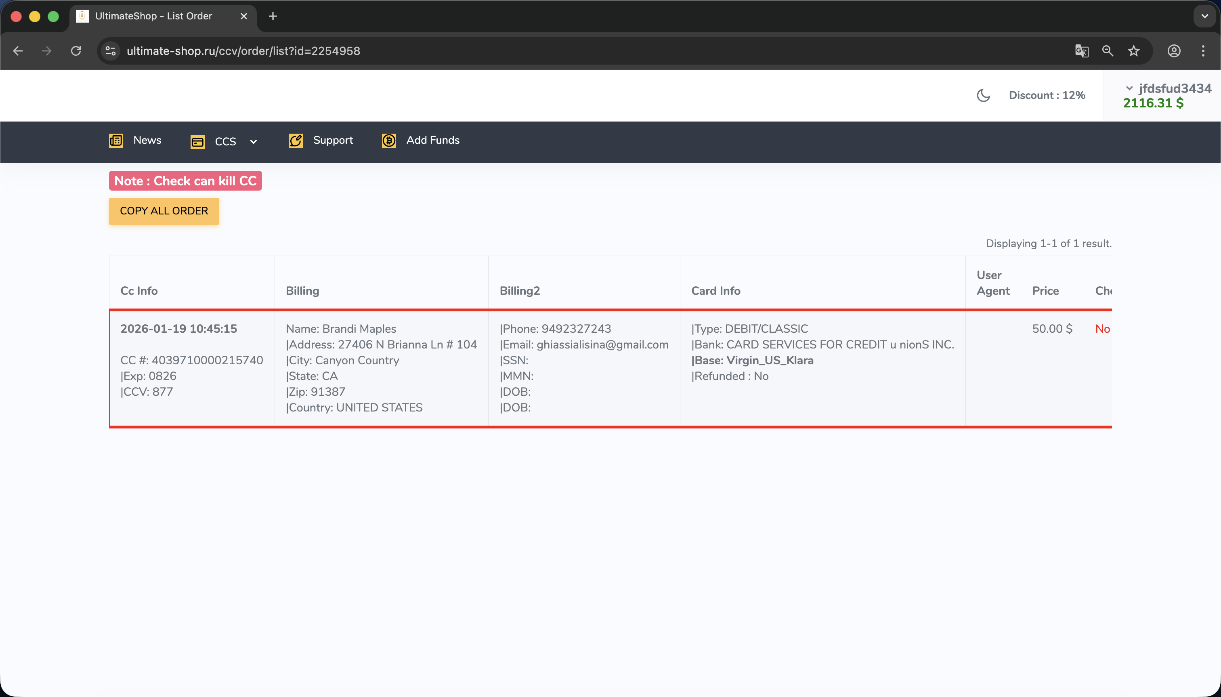1221x697 pixels.
Task: Expand the CCS menu chevron
Action: [254, 142]
